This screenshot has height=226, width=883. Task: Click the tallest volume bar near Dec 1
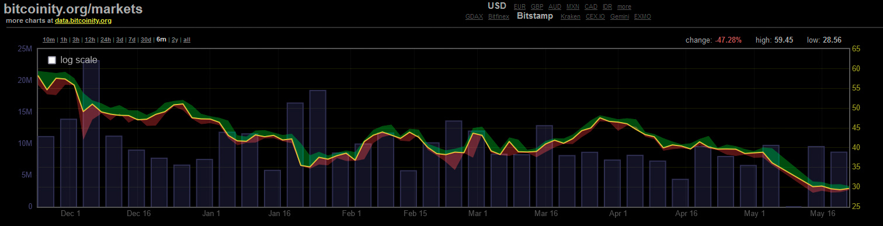(x=91, y=133)
